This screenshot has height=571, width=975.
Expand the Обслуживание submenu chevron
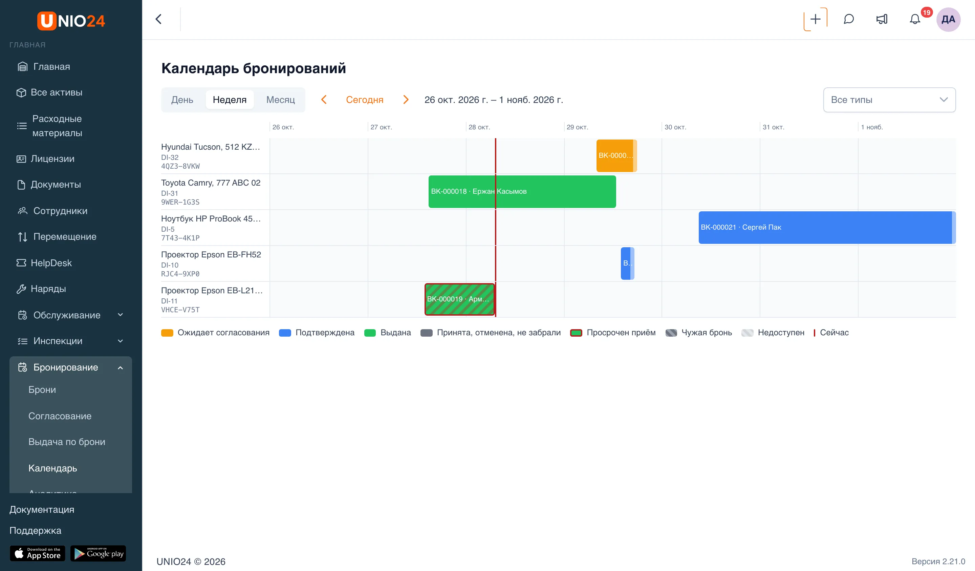click(x=120, y=315)
